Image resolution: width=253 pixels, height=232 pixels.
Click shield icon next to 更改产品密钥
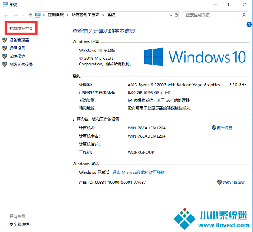[219, 182]
